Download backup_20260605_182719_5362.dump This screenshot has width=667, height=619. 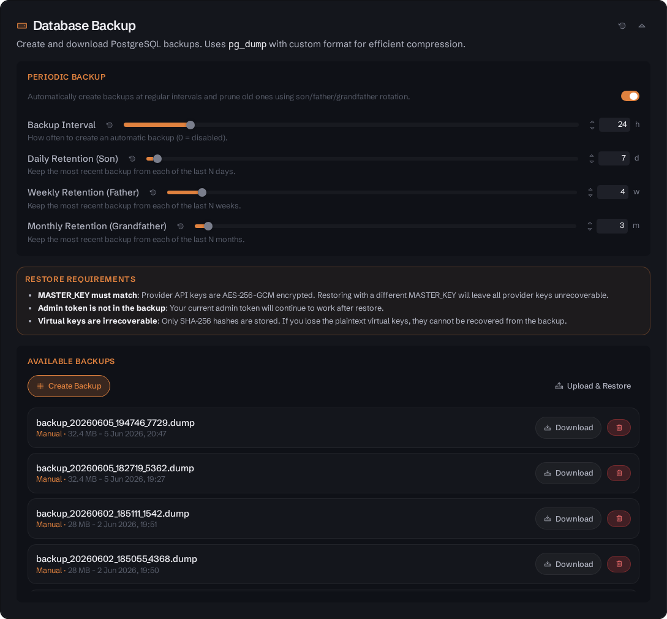[x=568, y=473]
